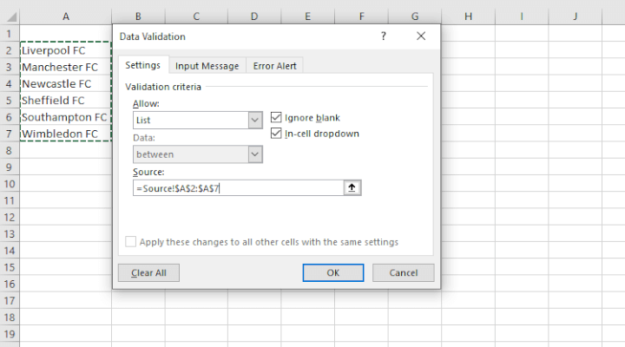Select cell containing Newcastle FC

pyautogui.click(x=66, y=83)
